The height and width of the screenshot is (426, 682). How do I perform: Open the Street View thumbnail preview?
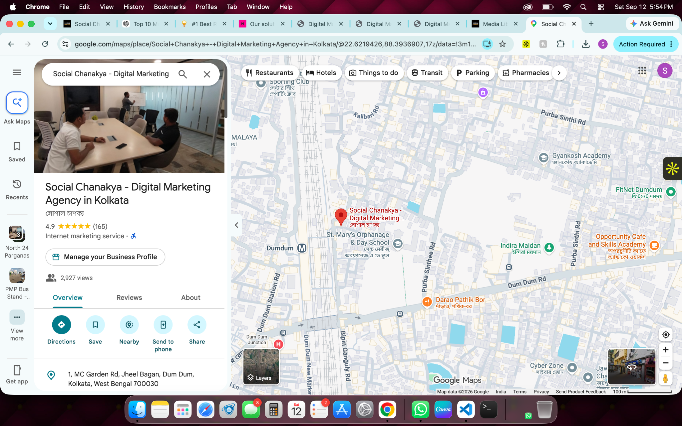[631, 366]
